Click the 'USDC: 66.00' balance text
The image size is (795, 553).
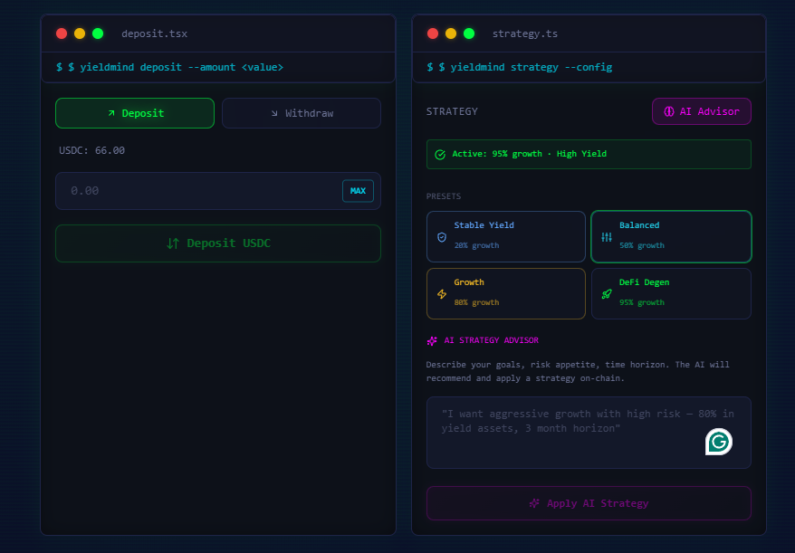pos(91,150)
